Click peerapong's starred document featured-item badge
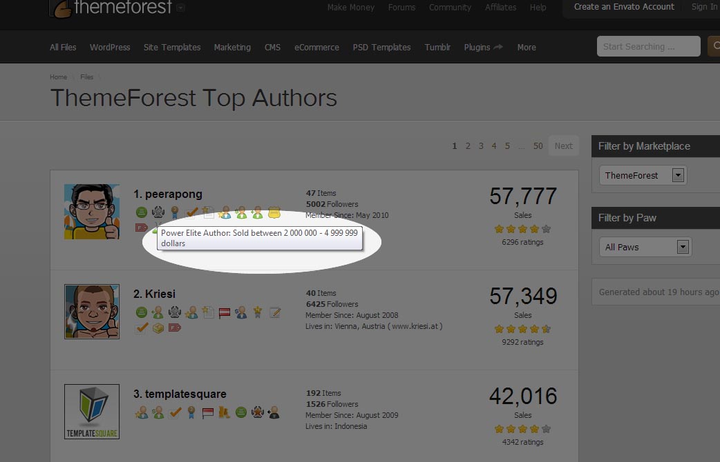Viewport: 720px width, 462px height. [x=208, y=212]
